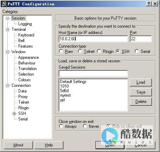Collapse the Connection tree node
This screenshot has height=152, width=160.
(x=7, y=85)
